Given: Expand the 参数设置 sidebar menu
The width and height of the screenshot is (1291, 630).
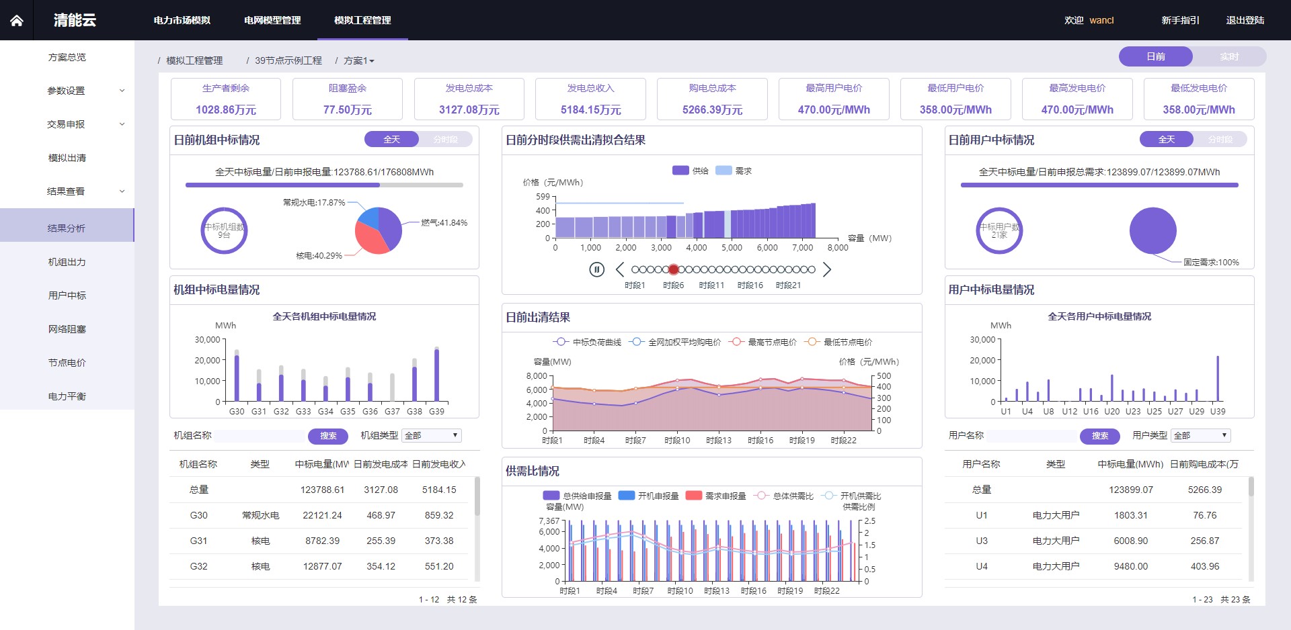Looking at the screenshot, I should point(67,91).
